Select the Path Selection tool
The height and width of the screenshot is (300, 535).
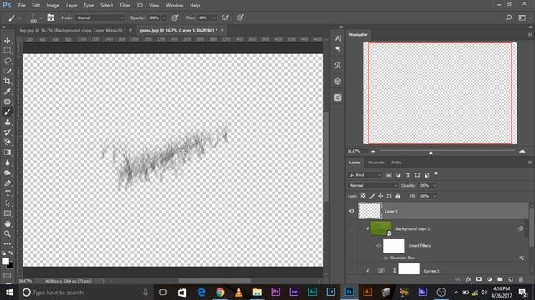click(x=8, y=203)
